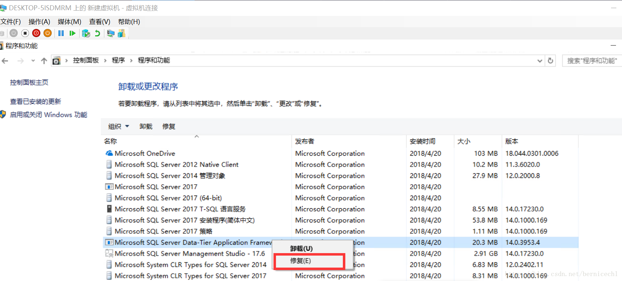622x281 pixels.
Task: Click the Microsoft OneDrive cloud icon
Action: pos(109,153)
